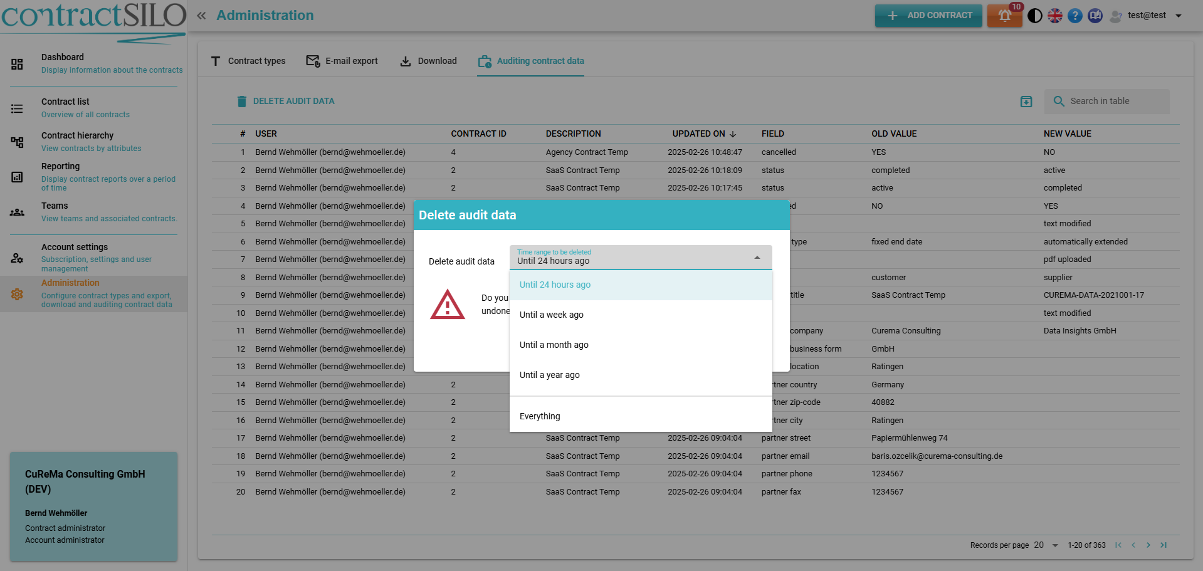Select the 'Until a week ago' option
1203x571 pixels.
[x=551, y=315]
